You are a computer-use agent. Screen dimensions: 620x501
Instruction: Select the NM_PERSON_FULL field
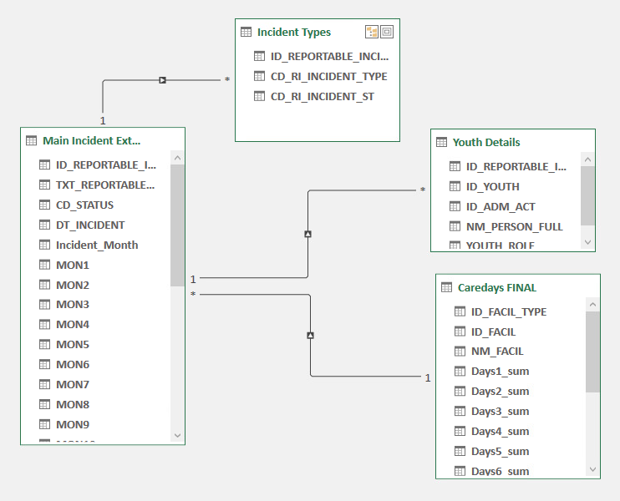(514, 227)
